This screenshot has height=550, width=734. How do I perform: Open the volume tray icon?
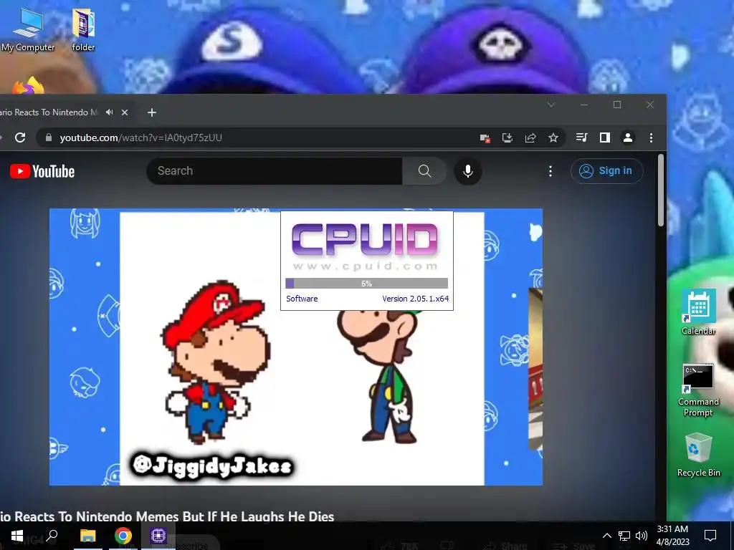point(642,536)
